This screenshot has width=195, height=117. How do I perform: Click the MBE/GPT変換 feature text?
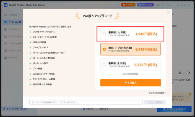[x=40, y=42]
